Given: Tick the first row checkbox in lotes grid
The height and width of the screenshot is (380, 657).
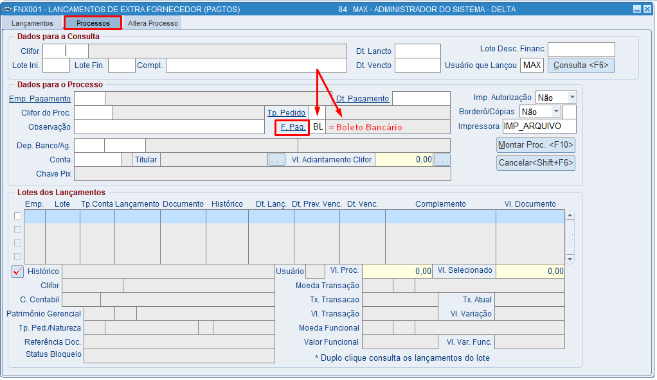Looking at the screenshot, I should (17, 216).
